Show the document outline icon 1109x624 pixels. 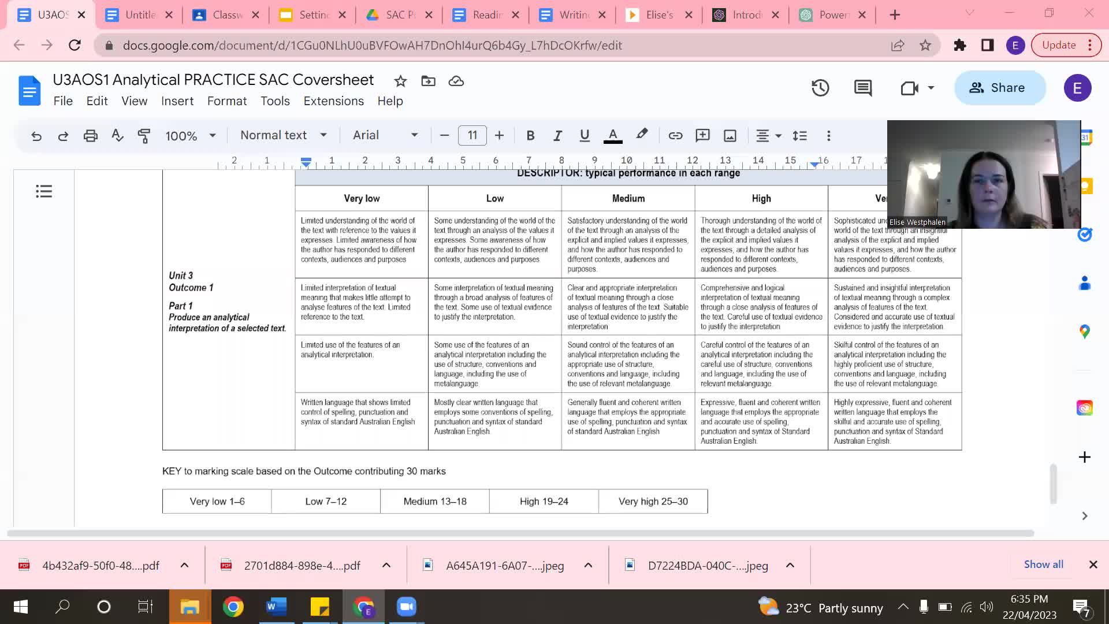(44, 191)
